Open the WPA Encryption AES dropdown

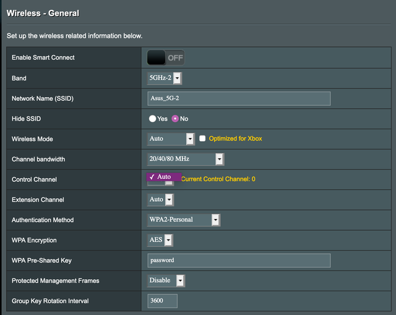click(160, 240)
